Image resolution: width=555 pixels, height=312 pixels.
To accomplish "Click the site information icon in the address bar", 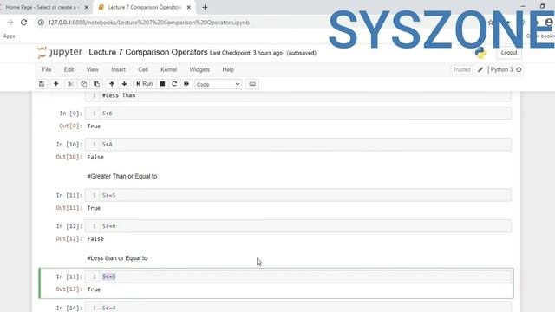I will 41,23.
